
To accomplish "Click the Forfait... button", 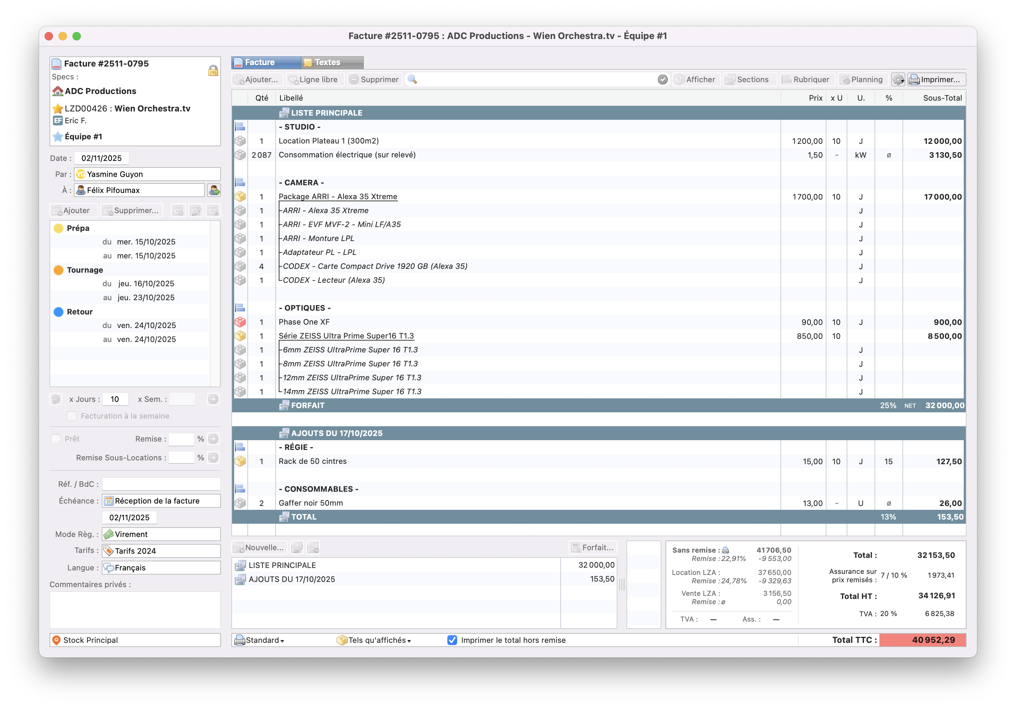I will click(593, 547).
